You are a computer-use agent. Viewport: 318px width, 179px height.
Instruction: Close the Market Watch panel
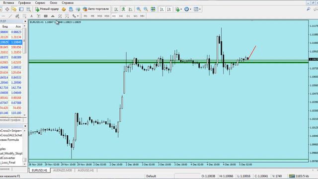(x=25, y=21)
